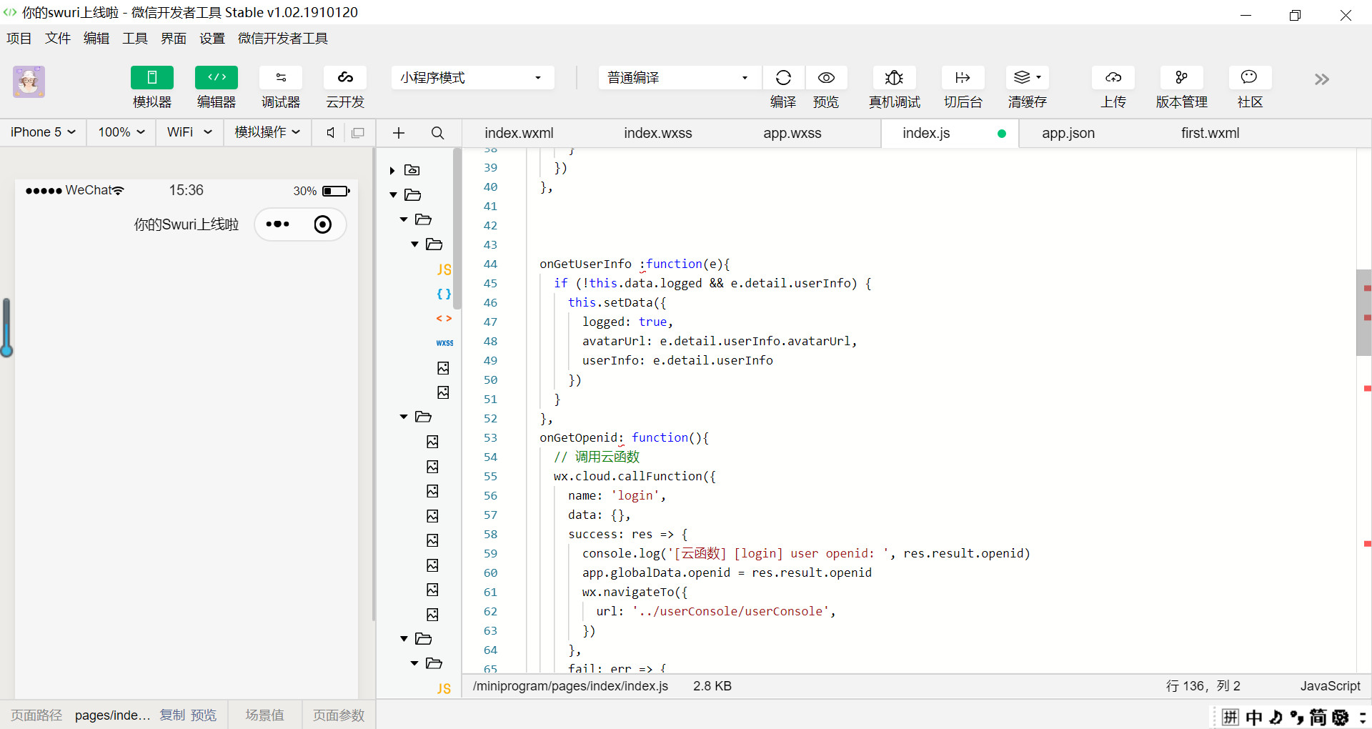Click the compile refresh icon
This screenshot has height=729, width=1372.
tap(783, 78)
